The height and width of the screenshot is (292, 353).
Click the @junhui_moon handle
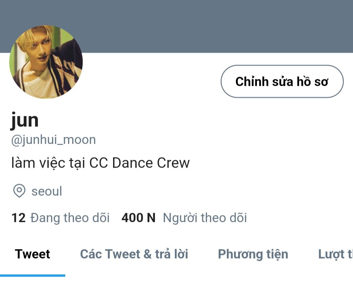[x=54, y=140]
